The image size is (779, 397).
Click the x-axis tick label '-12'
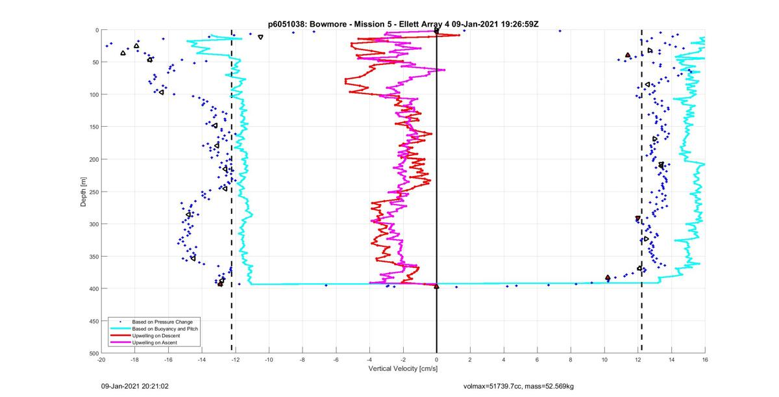click(x=236, y=359)
